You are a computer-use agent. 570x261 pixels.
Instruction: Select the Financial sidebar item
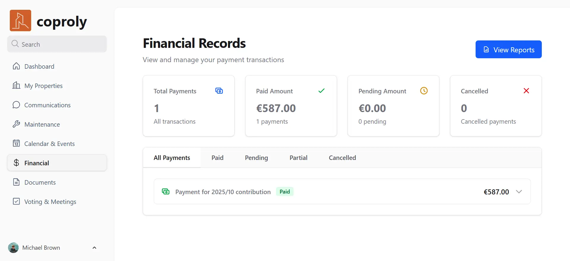click(x=57, y=163)
